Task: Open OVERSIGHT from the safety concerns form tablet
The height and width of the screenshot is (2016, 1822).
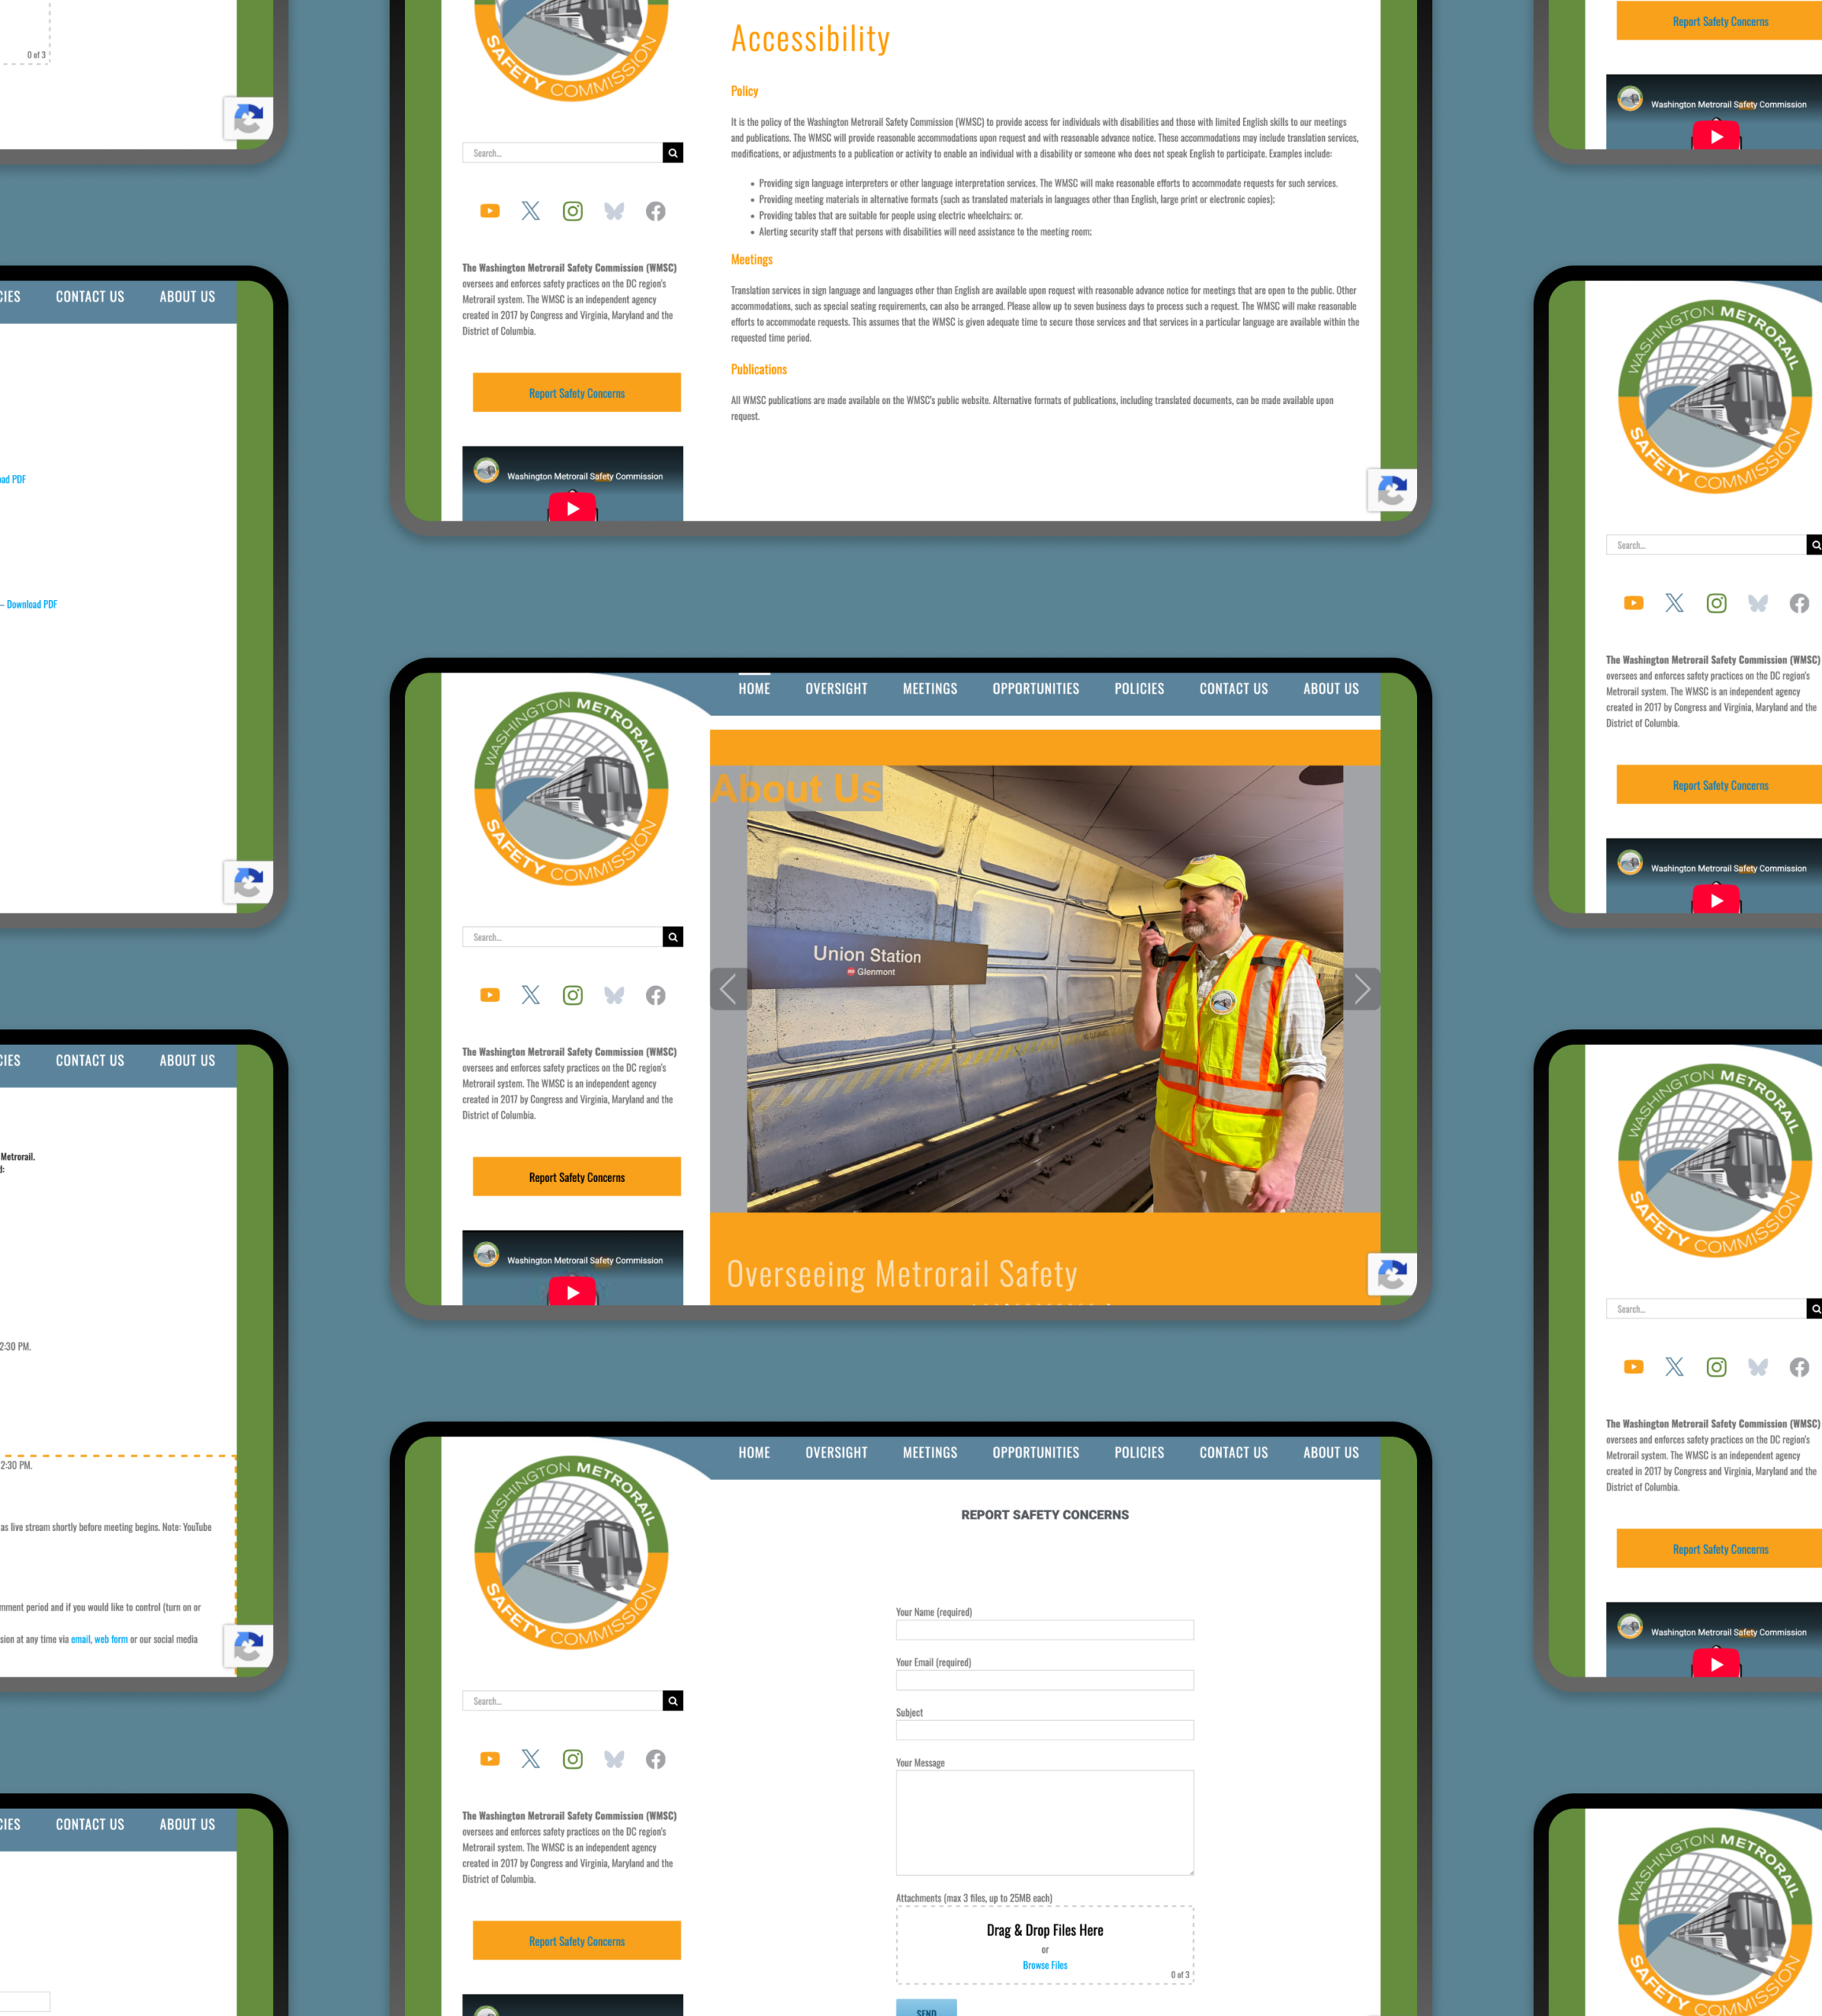Action: 837,1453
